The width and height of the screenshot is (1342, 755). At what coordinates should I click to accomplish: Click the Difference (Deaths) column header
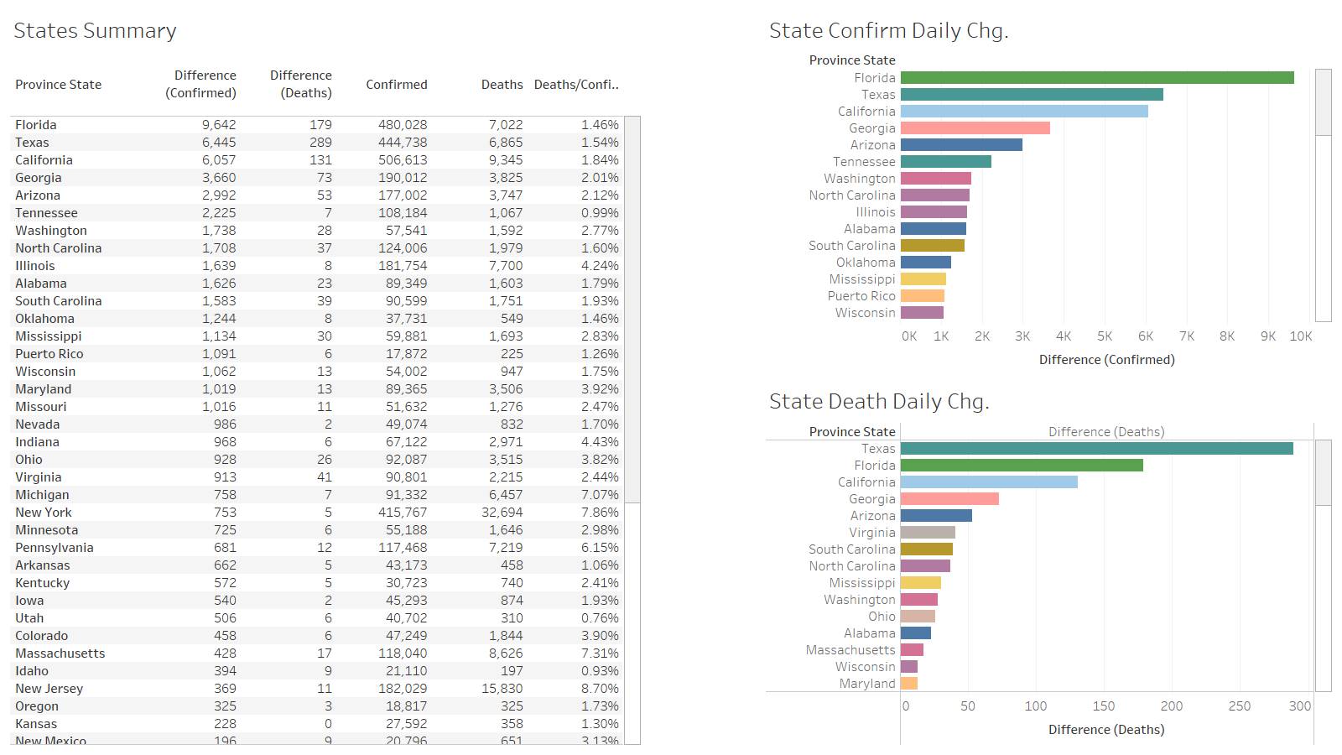tap(300, 84)
